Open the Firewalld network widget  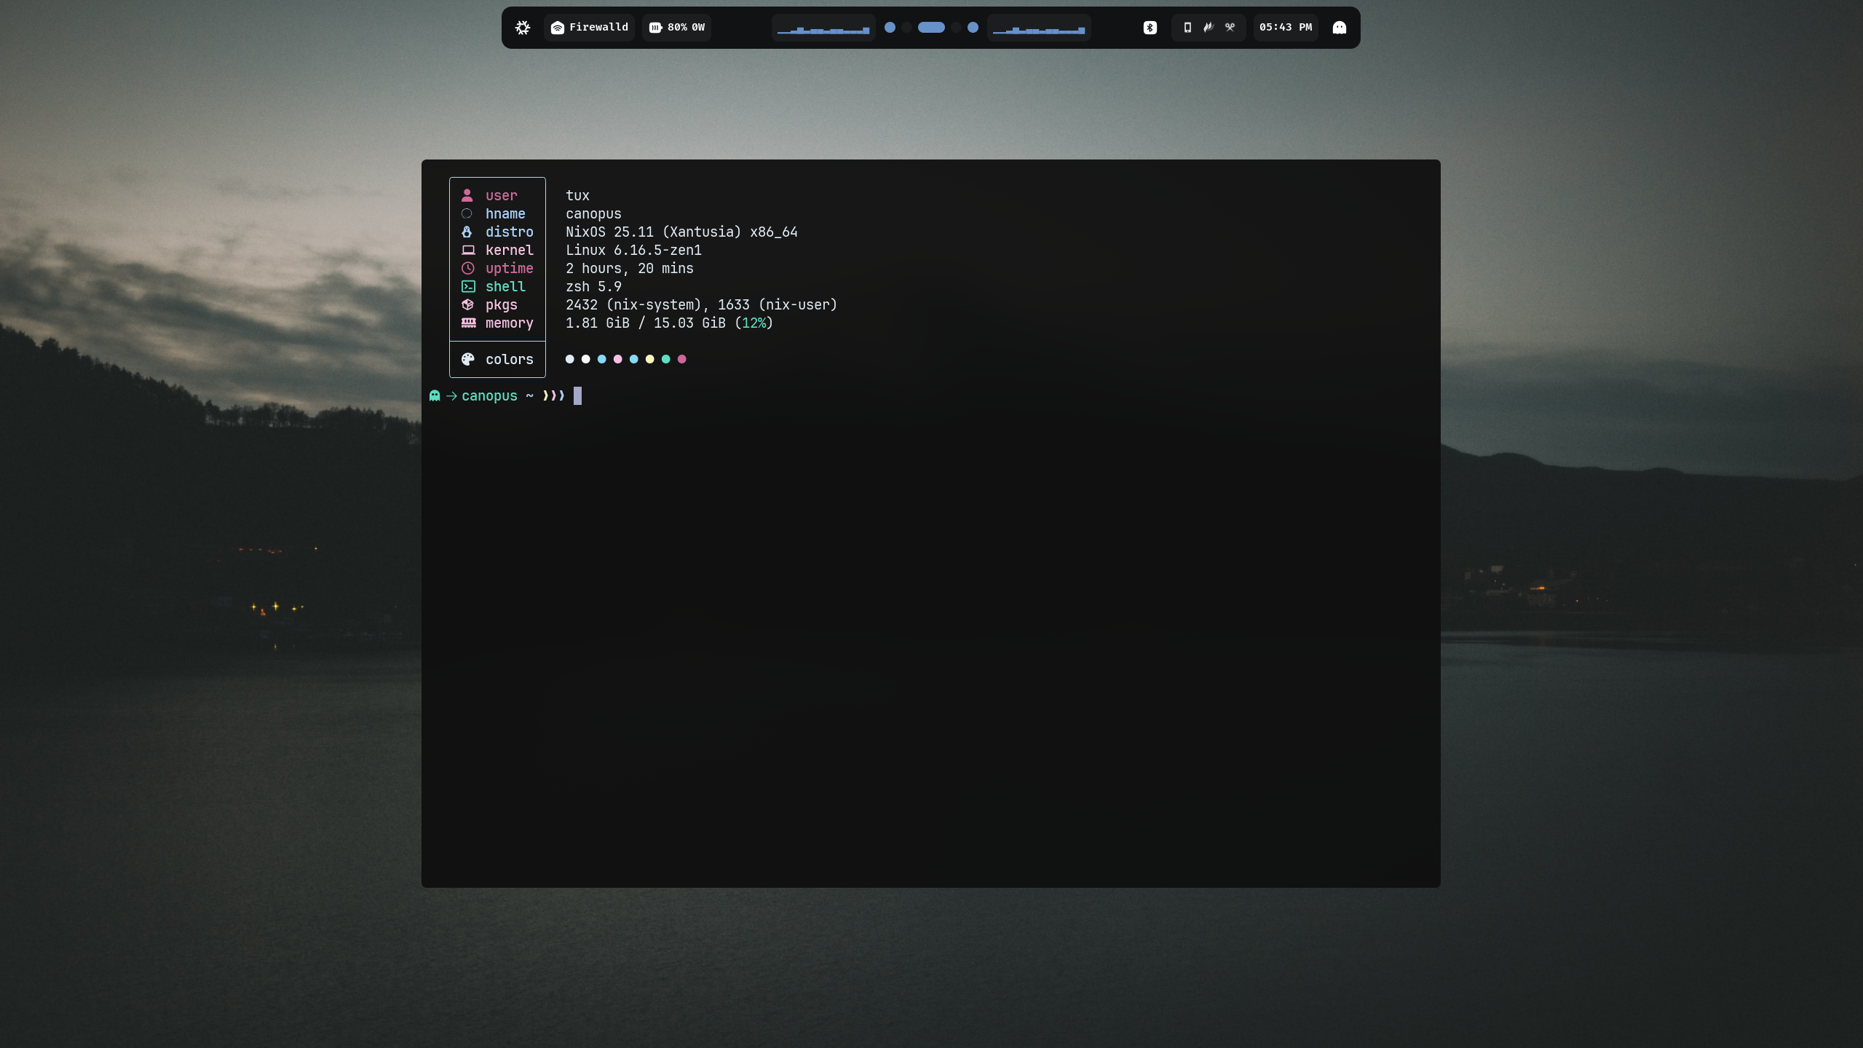click(x=589, y=28)
